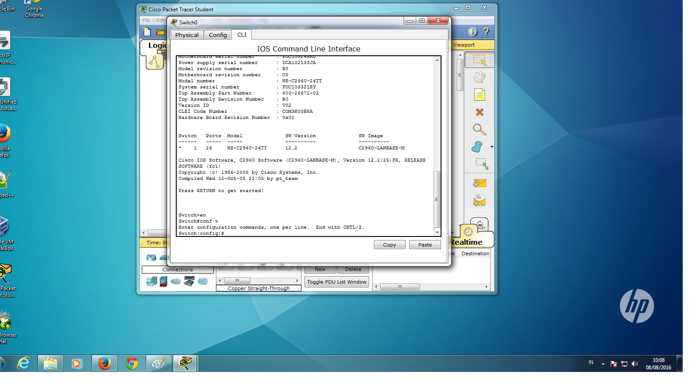Click the New file toolbar icon

(x=147, y=32)
